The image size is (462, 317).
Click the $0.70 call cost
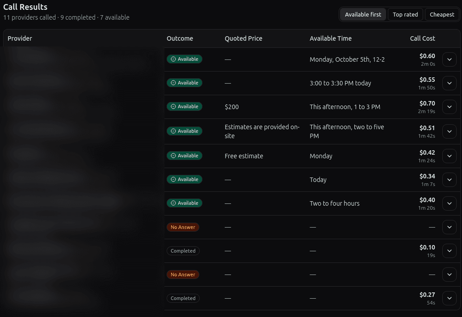point(427,103)
